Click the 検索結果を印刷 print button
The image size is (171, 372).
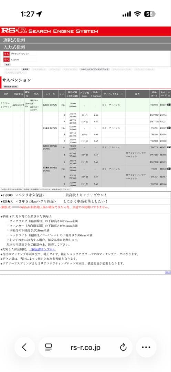[11, 86]
